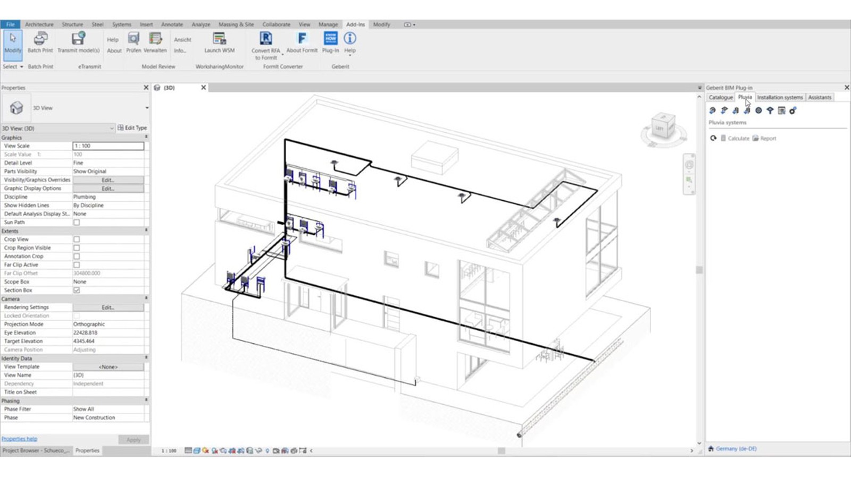Image resolution: width=851 pixels, height=478 pixels.
Task: Open the 3D View type selector dropdown
Action: pyautogui.click(x=148, y=107)
